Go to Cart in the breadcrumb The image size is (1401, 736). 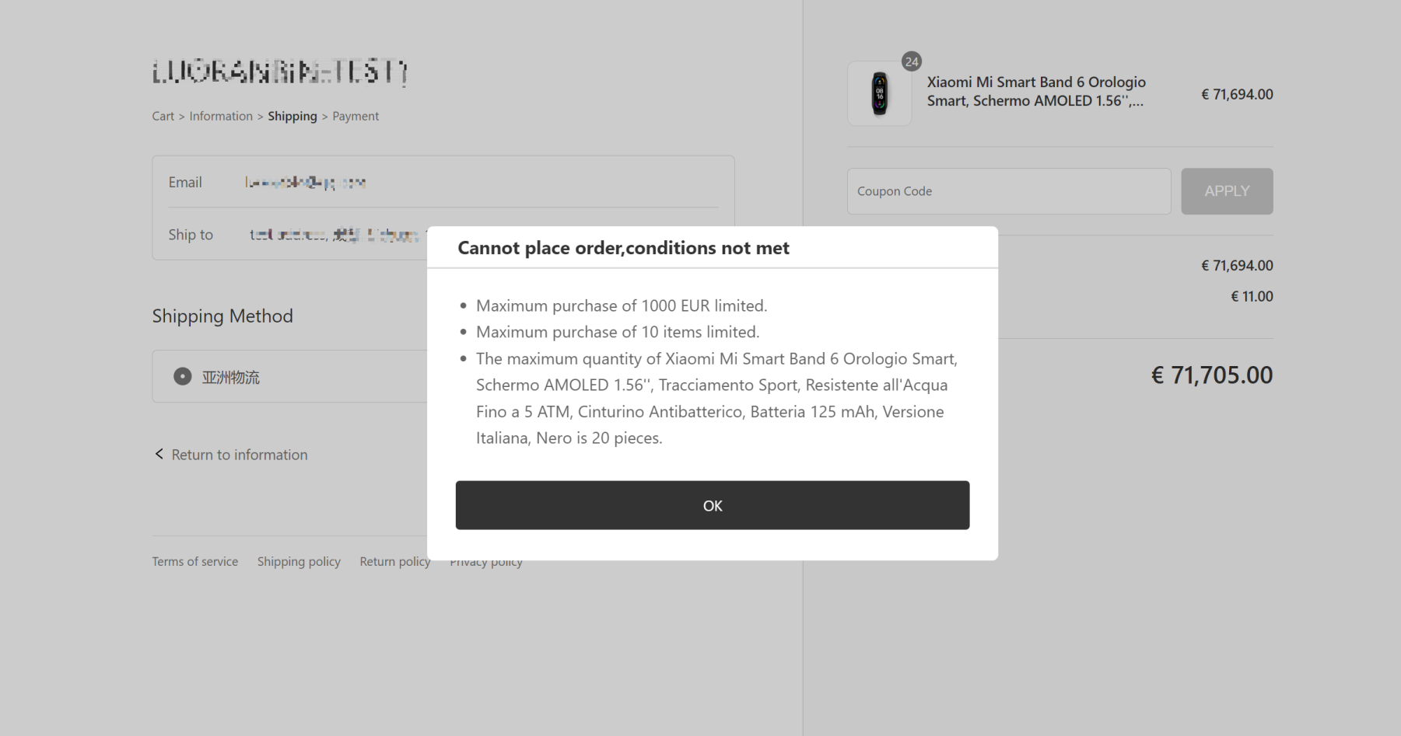coord(163,116)
